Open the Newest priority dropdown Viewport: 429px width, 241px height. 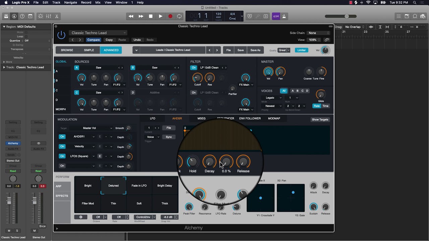point(271,106)
